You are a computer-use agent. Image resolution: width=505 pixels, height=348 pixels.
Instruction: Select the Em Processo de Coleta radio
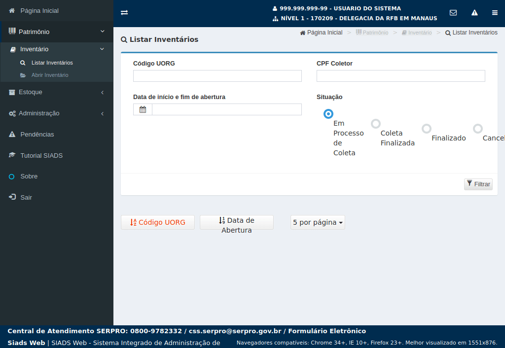click(328, 114)
